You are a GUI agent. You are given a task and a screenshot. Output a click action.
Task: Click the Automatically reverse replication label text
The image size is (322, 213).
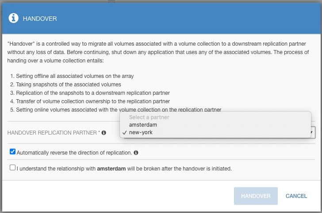tap(74, 153)
